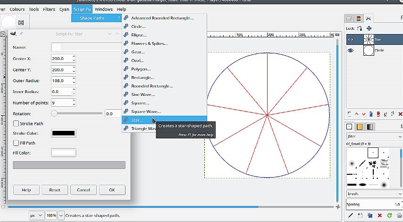403x222 pixels.
Task: Open the Windows menu
Action: click(103, 9)
